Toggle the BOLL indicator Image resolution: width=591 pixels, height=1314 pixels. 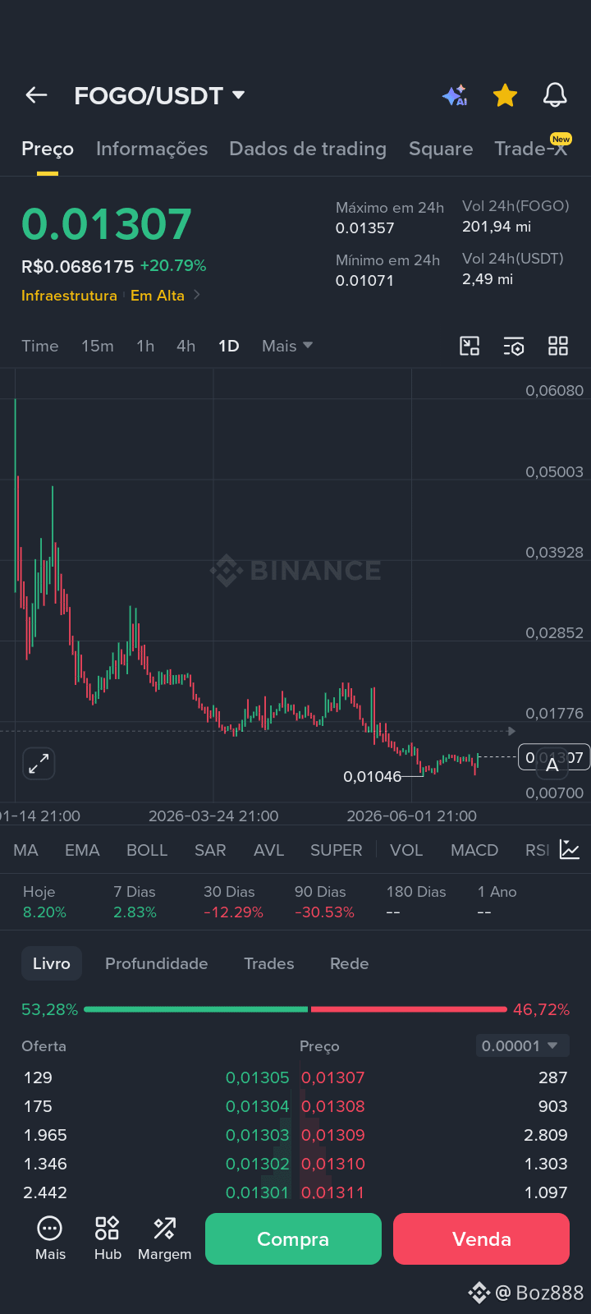147,850
